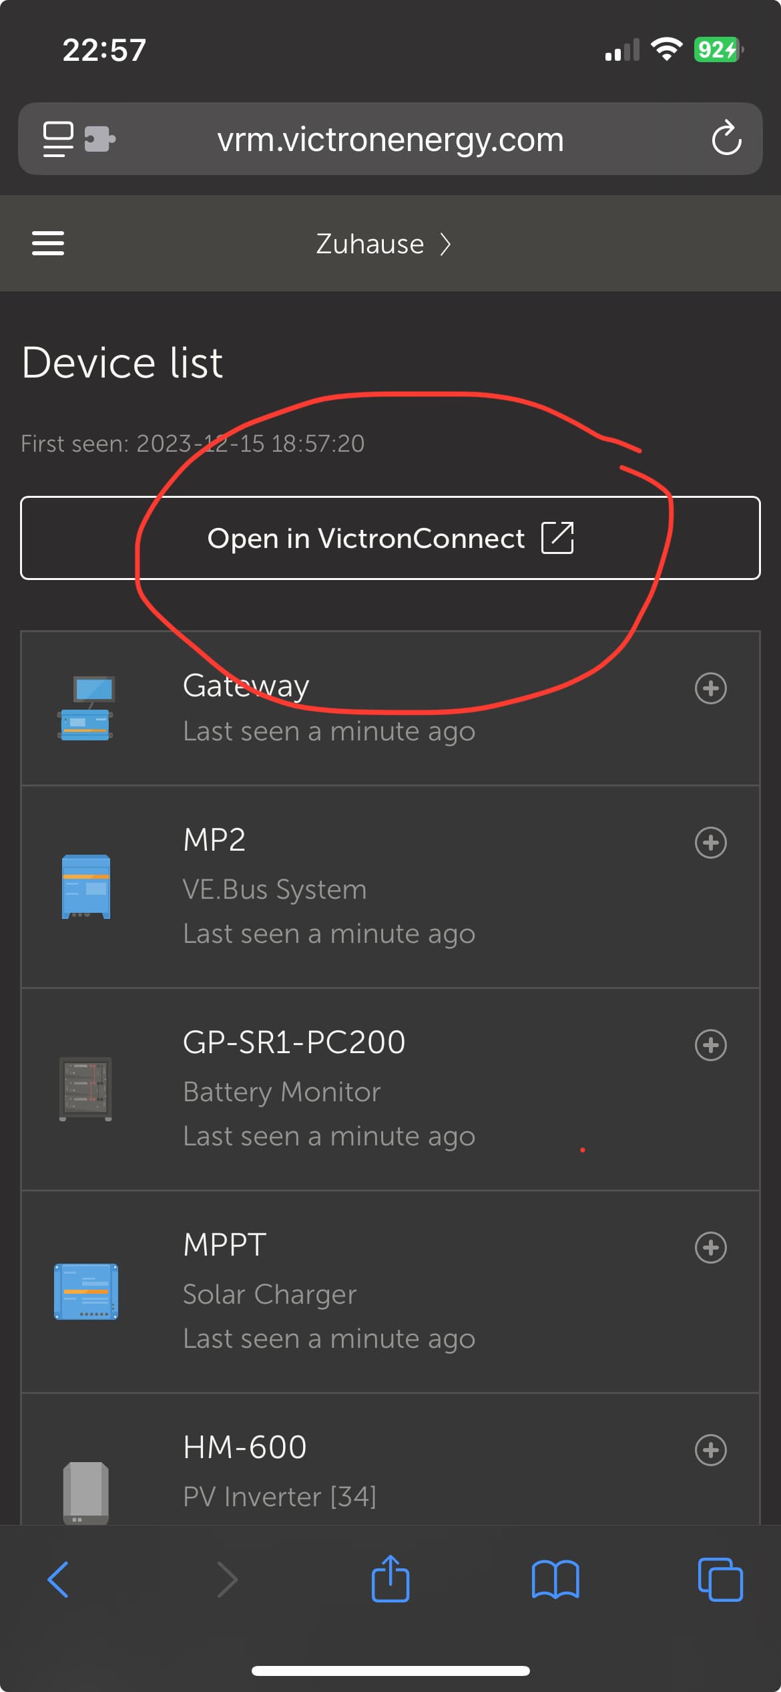Open the page format settings icon

[x=58, y=139]
